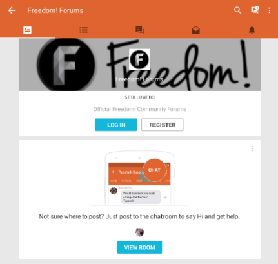Viewport: 278px width, 264px height.
Task: Tap the Official Freedom! Community Forums description
Action: [x=139, y=109]
